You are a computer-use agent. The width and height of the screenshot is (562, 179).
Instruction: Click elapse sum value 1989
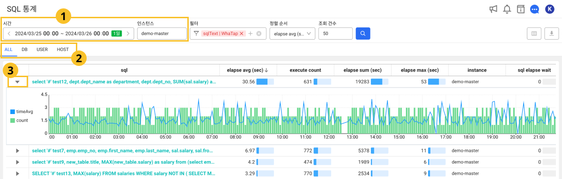pos(364,162)
